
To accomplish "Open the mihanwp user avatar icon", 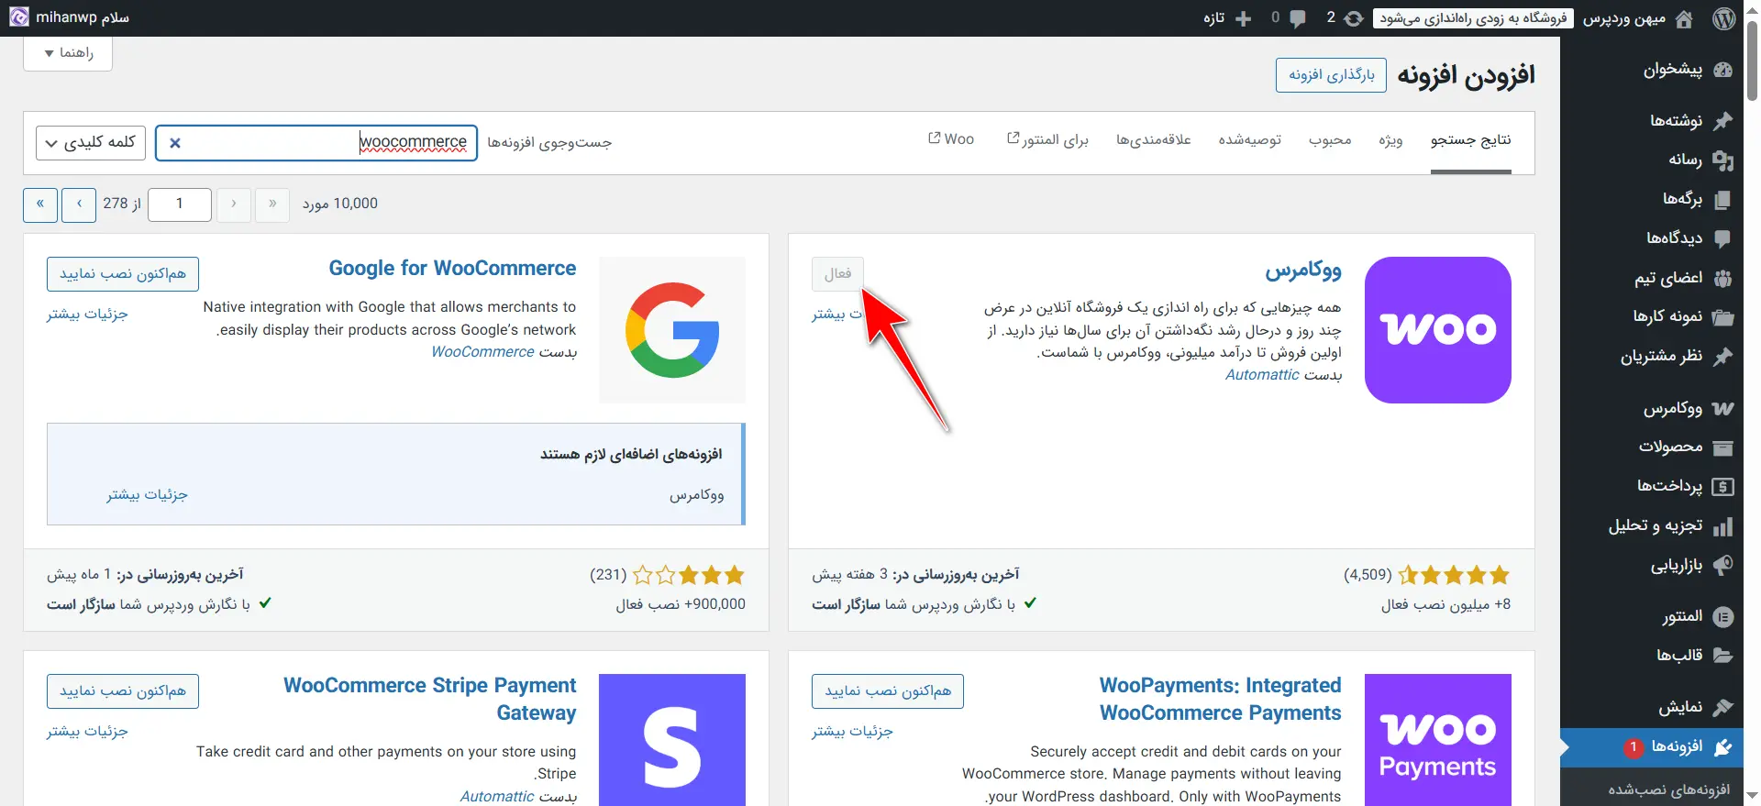I will pos(19,17).
